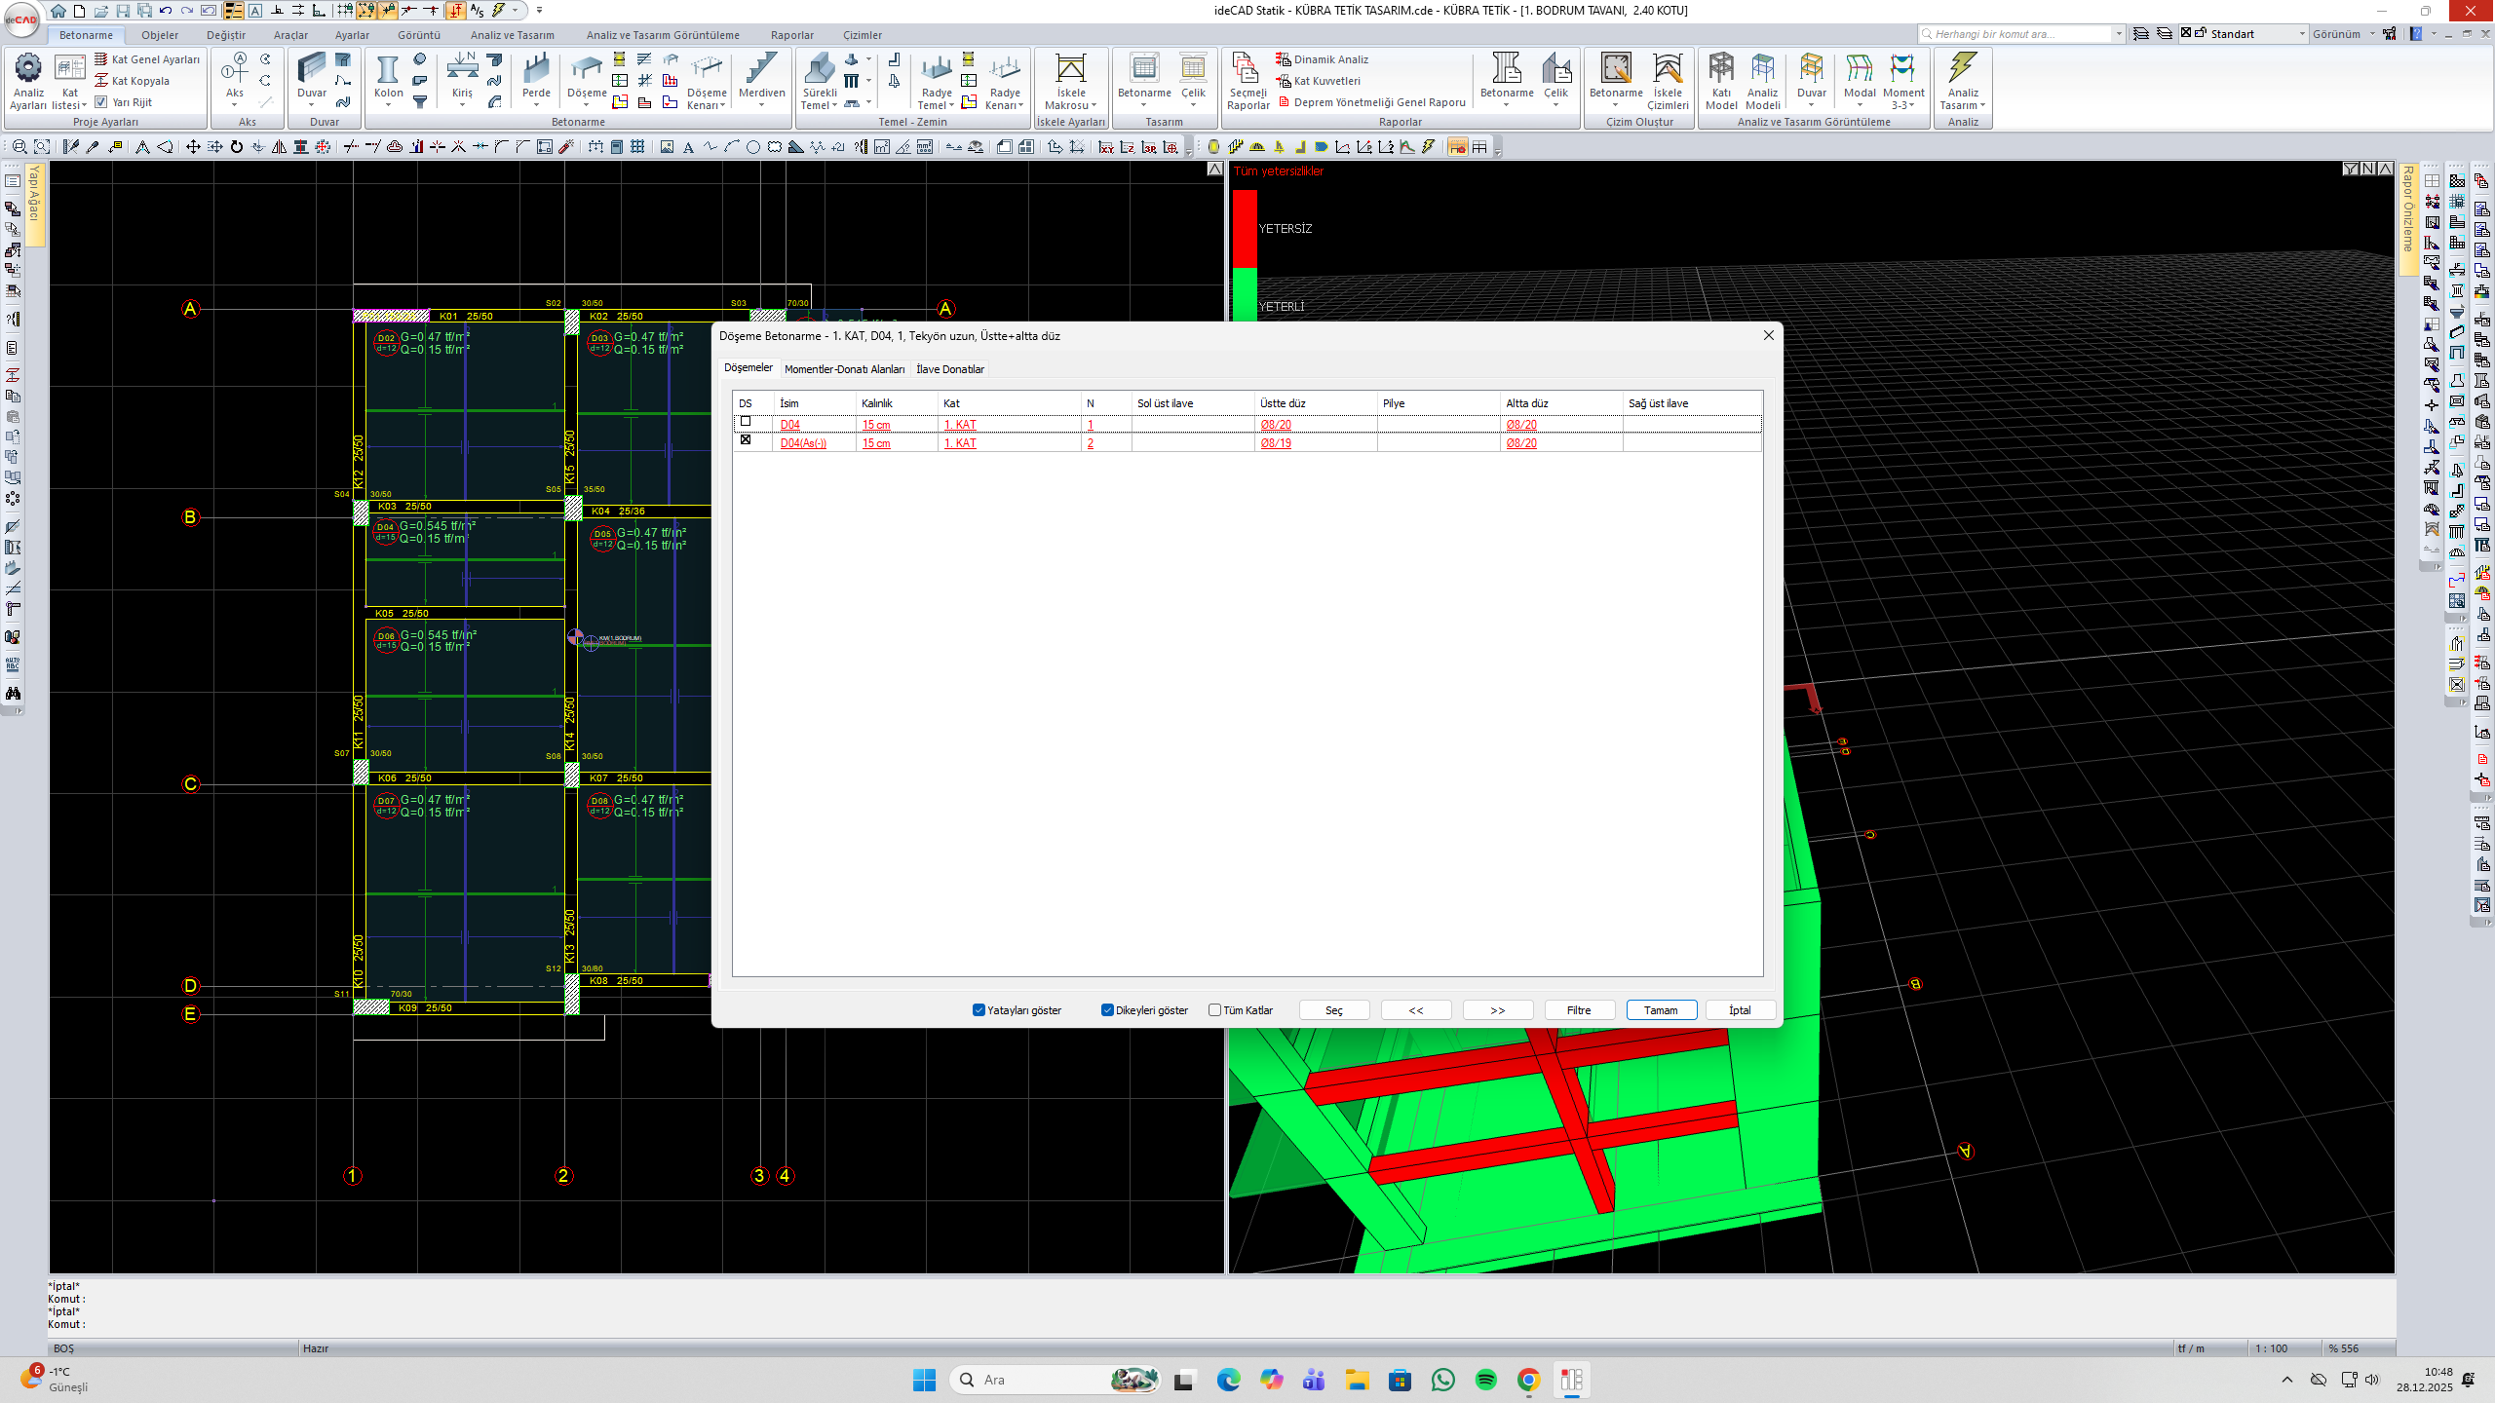Toggle Dikeyleri göster checkbox
The width and height of the screenshot is (2495, 1403).
1107,1010
